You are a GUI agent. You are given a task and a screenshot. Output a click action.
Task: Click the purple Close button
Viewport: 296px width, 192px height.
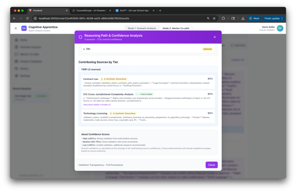point(211,165)
